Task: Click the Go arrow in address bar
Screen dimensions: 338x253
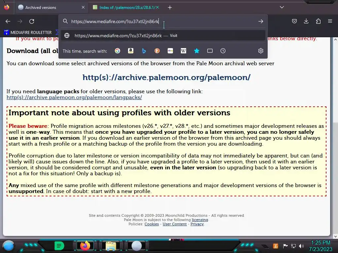Action: (261, 21)
